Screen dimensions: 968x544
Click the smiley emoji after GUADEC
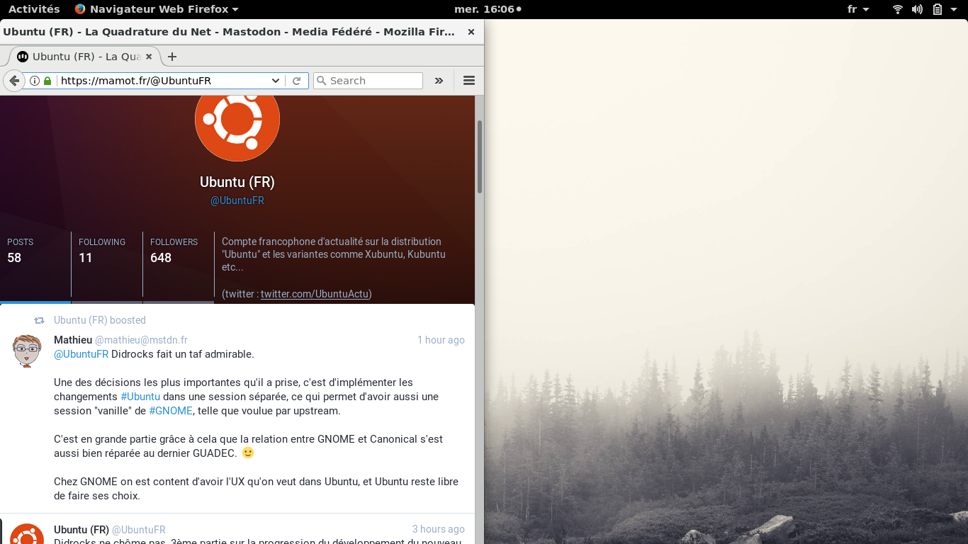(247, 453)
